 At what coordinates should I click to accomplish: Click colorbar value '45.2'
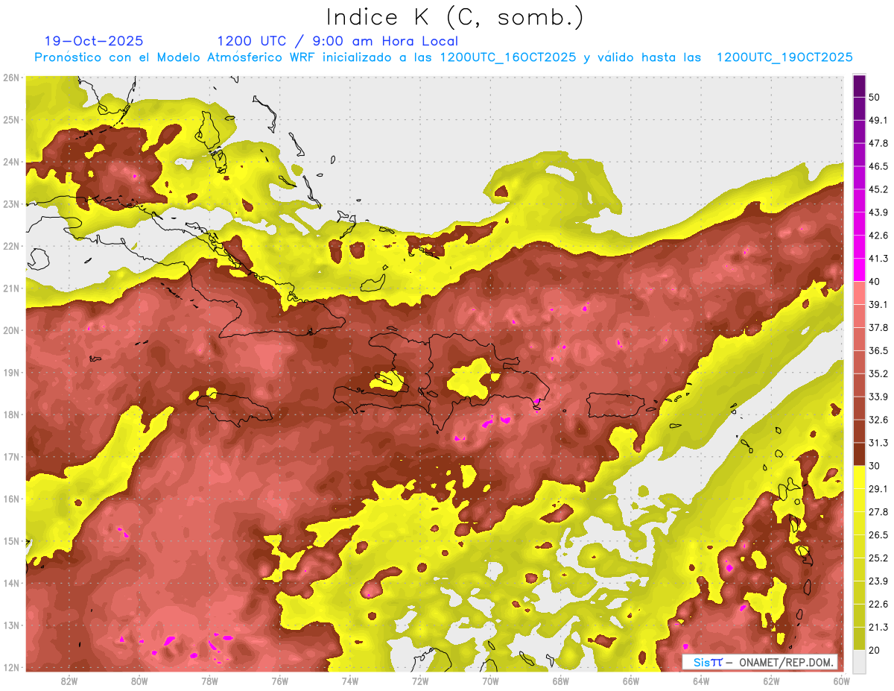pyautogui.click(x=878, y=189)
